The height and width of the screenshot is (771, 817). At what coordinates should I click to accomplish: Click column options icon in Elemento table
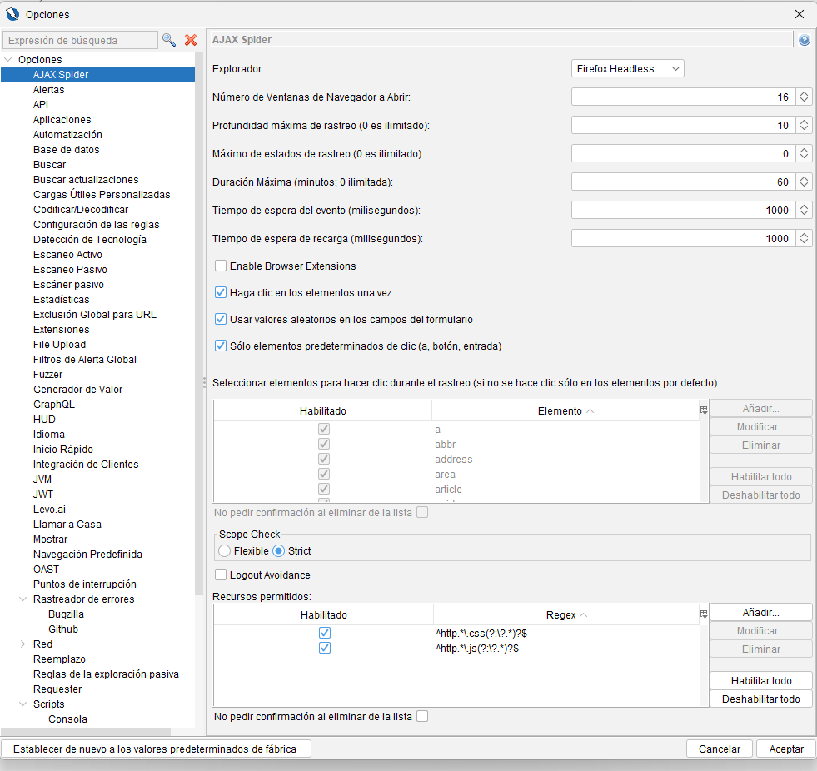704,410
